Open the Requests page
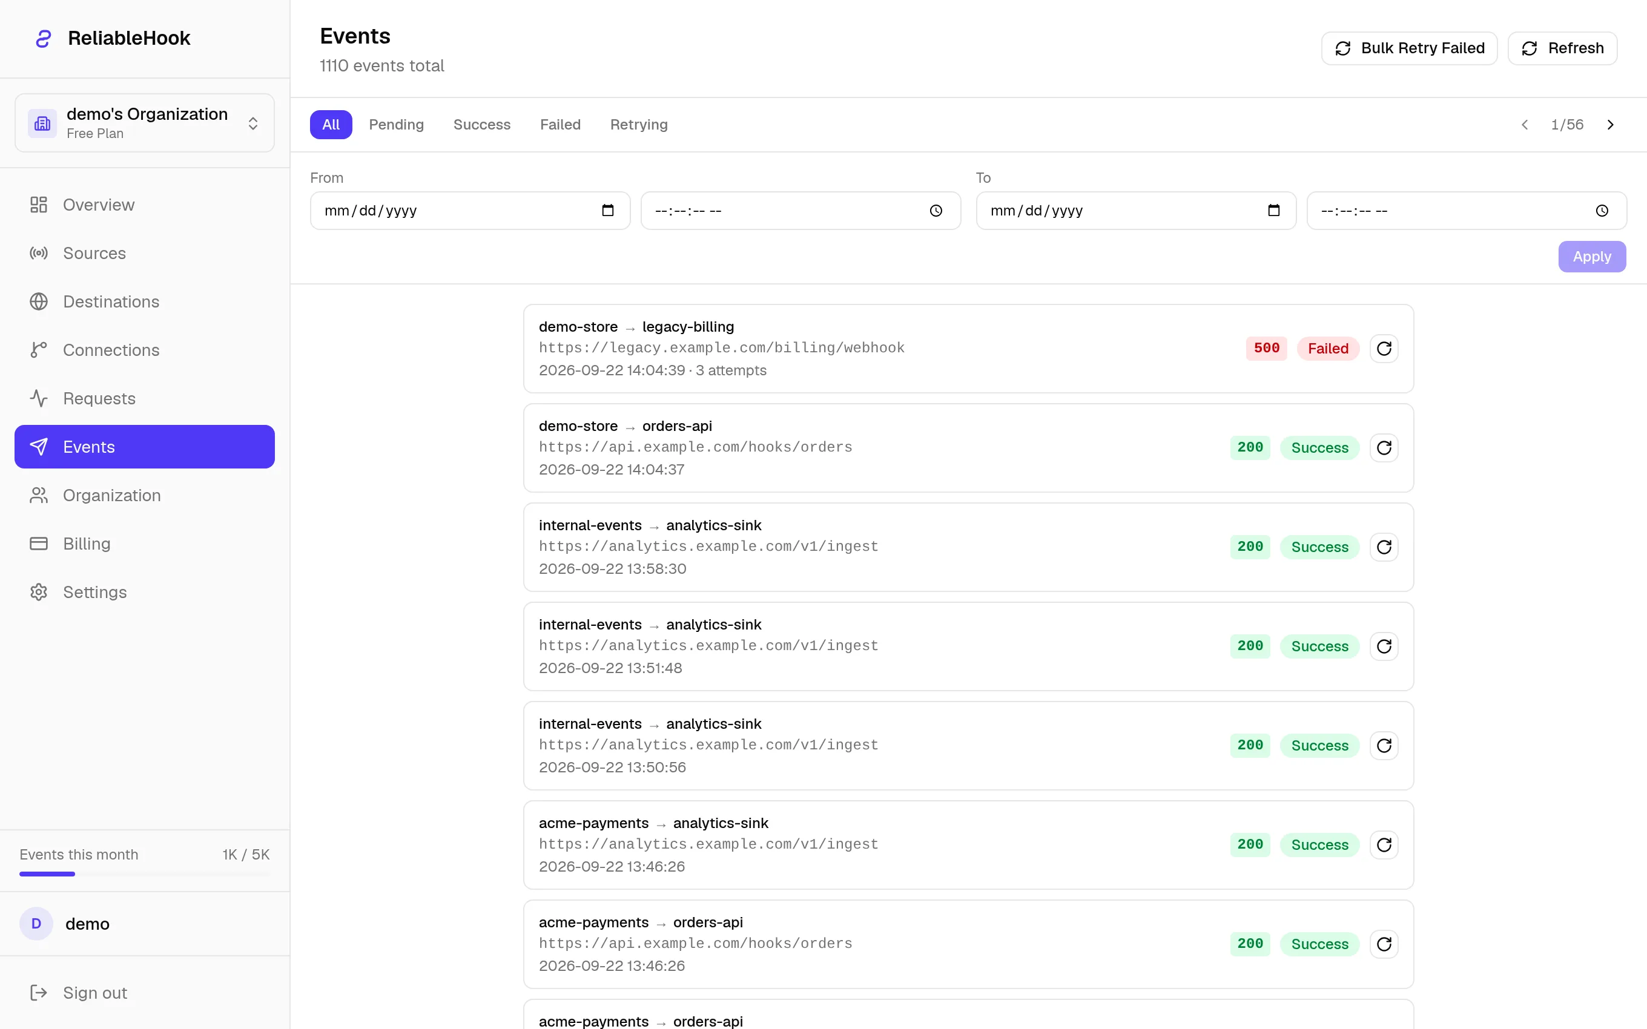Screen dimensions: 1647x1029 [x=144, y=398]
